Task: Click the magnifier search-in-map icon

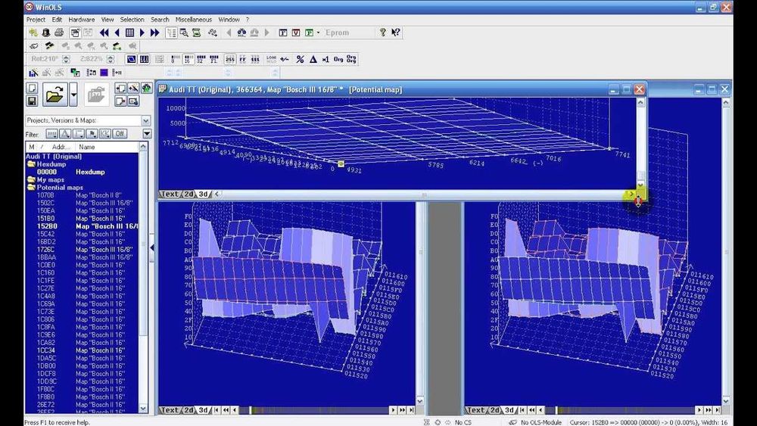Action: [x=184, y=33]
